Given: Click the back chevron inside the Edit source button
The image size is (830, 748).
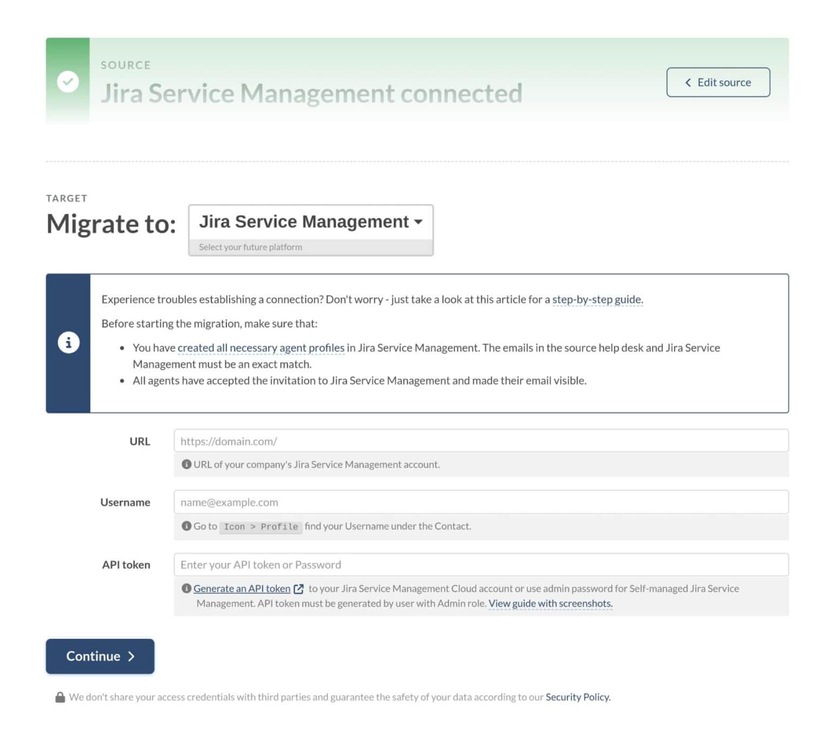Looking at the screenshot, I should (x=688, y=82).
